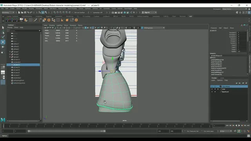Expand group3 in Outliner
The image size is (251, 141).
(10, 57)
